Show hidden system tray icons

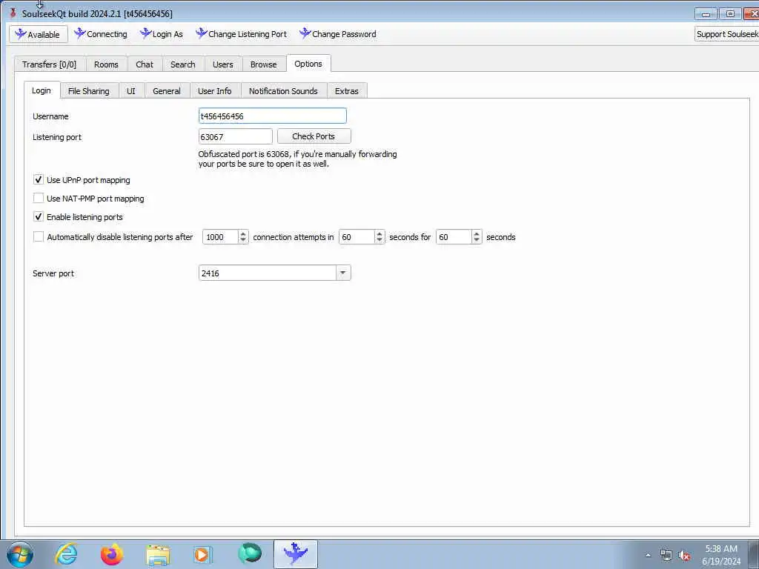648,555
